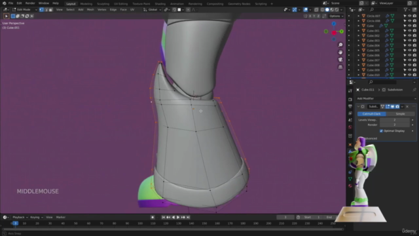Toggle X-ray icon in viewport header
419x236 pixels.
click(x=316, y=10)
